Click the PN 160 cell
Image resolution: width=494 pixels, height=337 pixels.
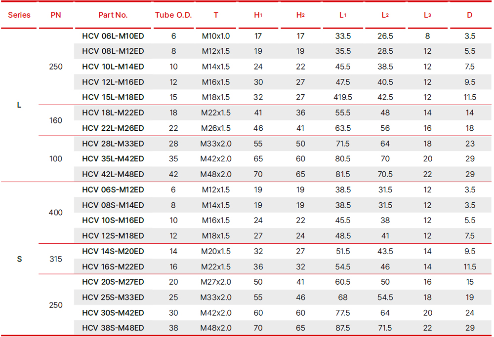[x=56, y=120]
